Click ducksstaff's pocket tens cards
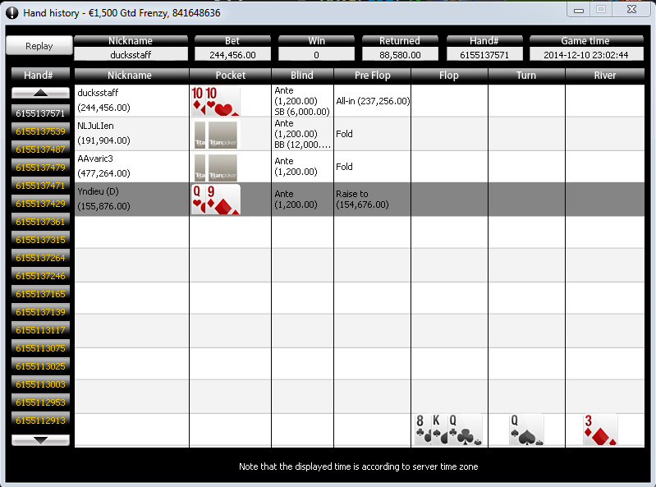The height and width of the screenshot is (487, 656). click(x=215, y=101)
